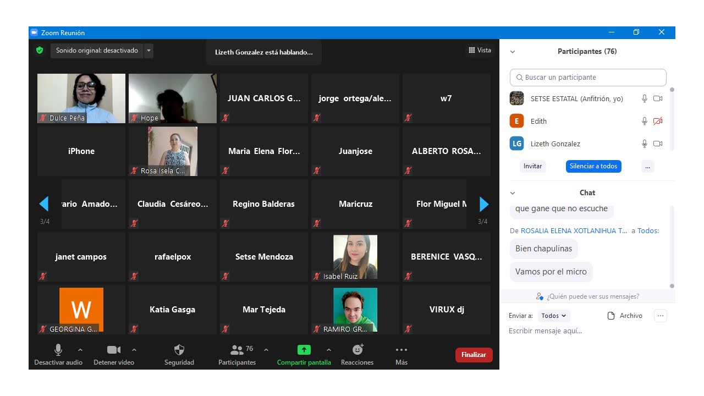Open Participantes from the bottom toolbar
This screenshot has width=704, height=396.
237,354
